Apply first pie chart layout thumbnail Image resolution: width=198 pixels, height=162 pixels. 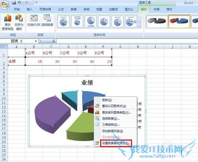[x=64, y=21]
